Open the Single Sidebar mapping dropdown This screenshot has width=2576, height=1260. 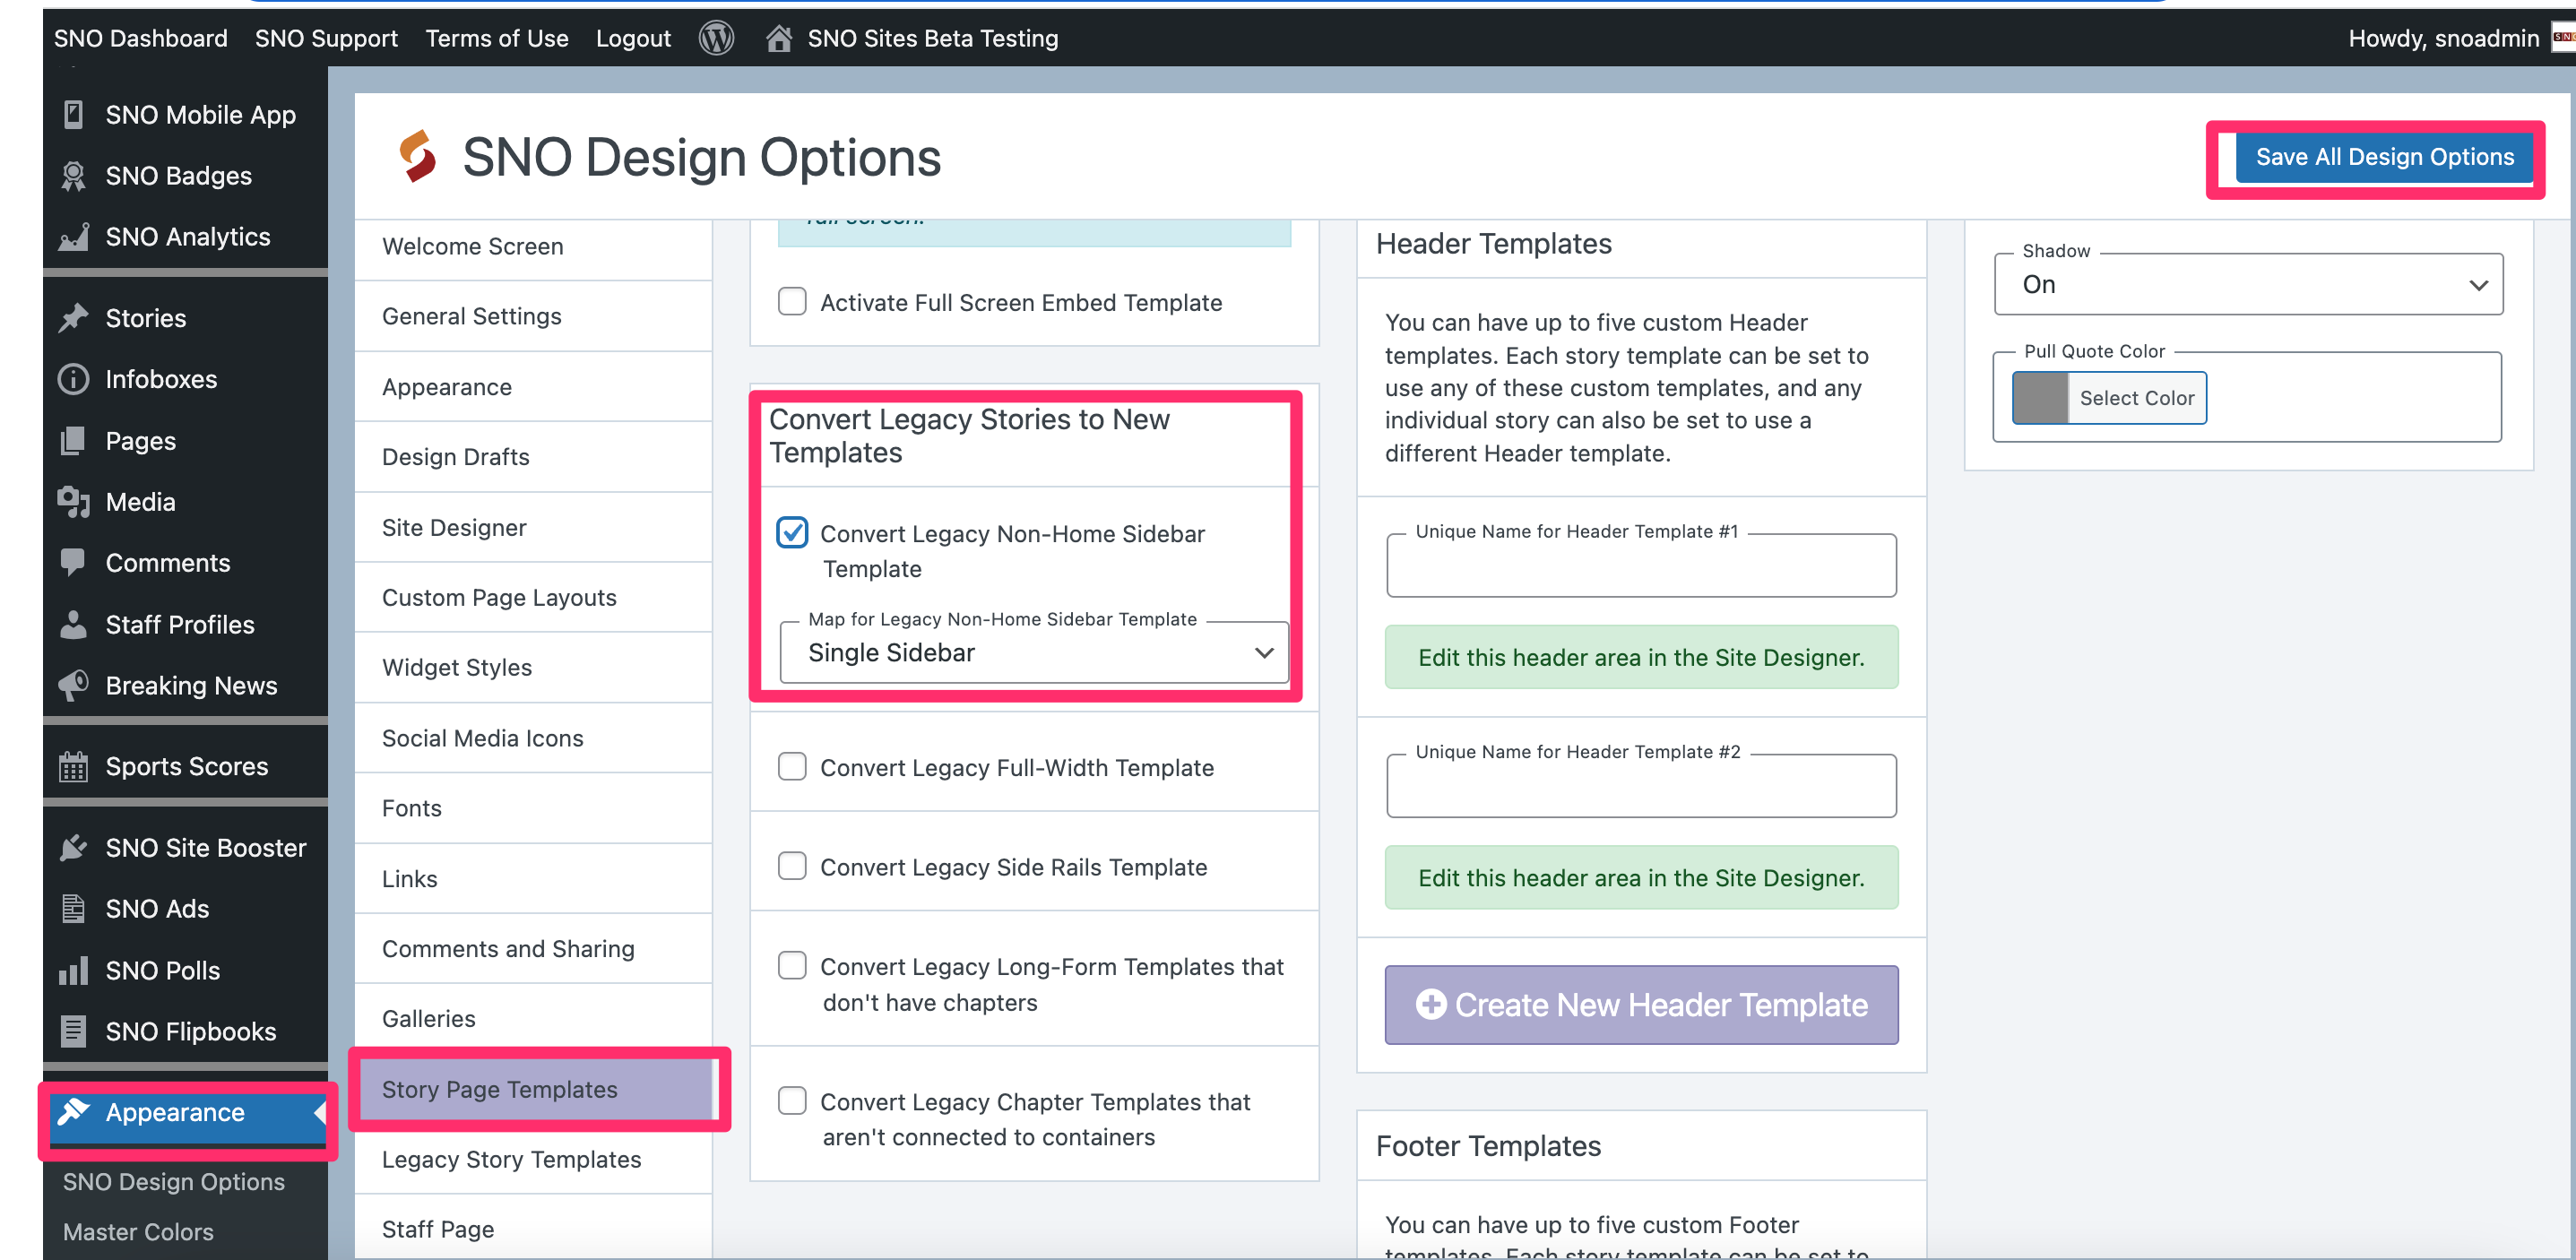coord(1033,653)
